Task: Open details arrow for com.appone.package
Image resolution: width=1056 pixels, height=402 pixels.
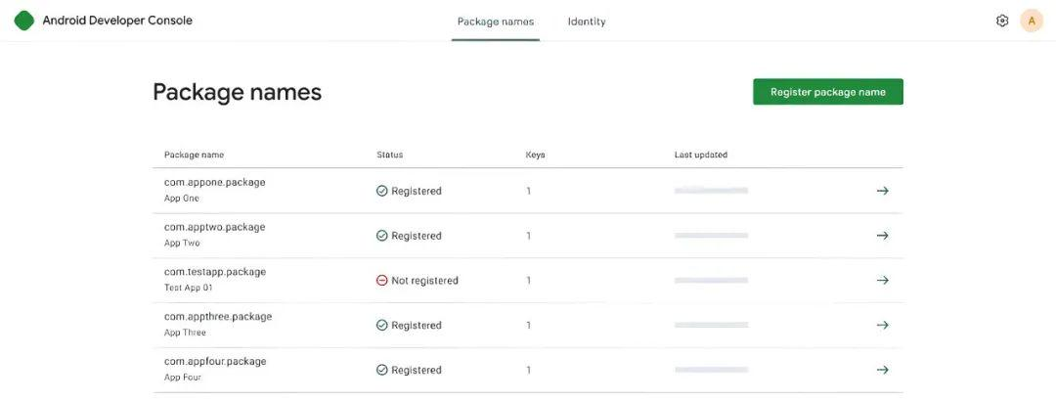Action: tap(882, 191)
